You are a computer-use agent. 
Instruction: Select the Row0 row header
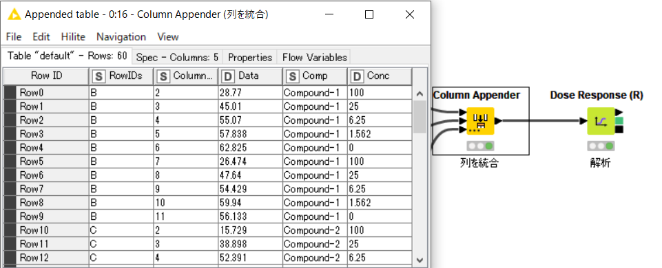[x=46, y=93]
